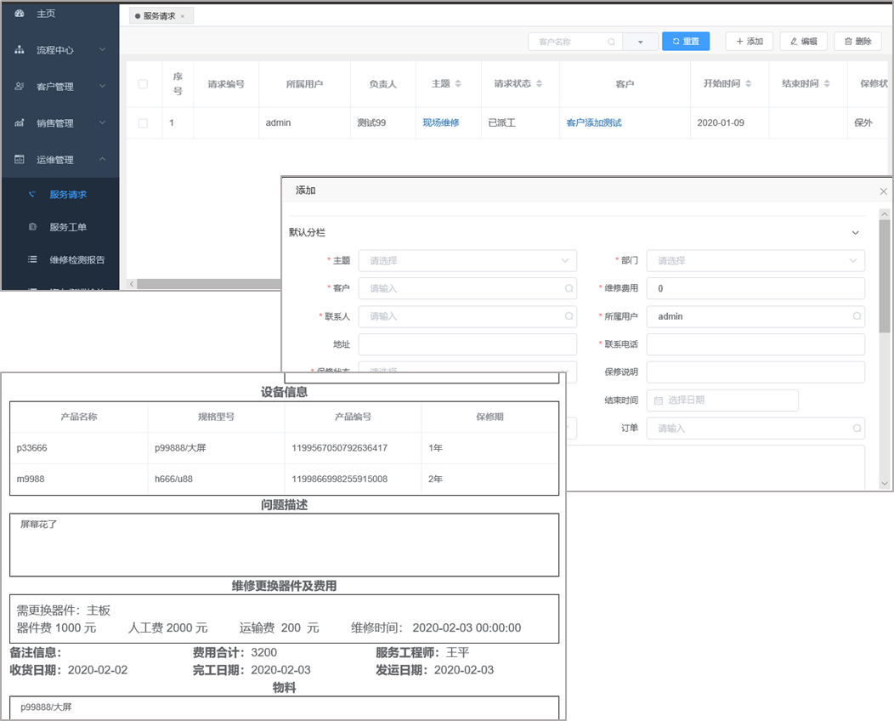Check the select-all checkbox in table header
894x721 pixels.
coord(144,83)
